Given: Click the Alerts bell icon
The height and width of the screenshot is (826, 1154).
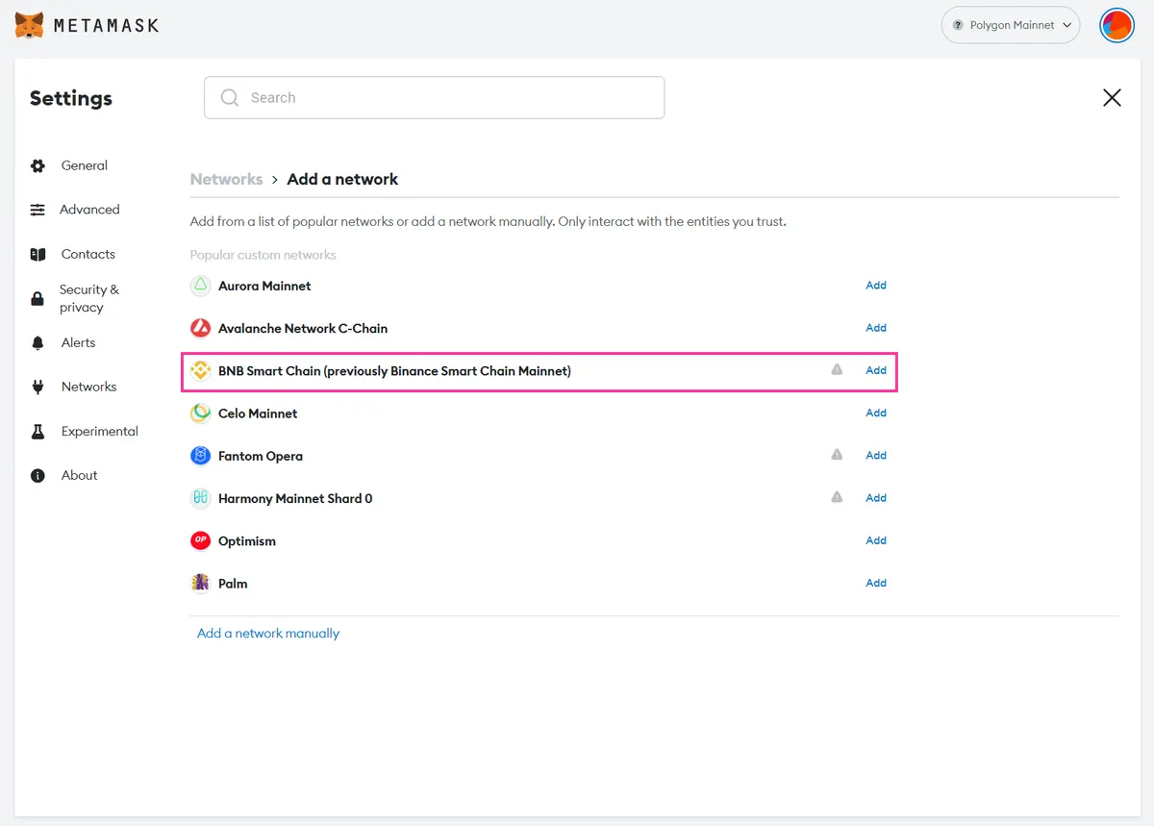Looking at the screenshot, I should click(38, 343).
